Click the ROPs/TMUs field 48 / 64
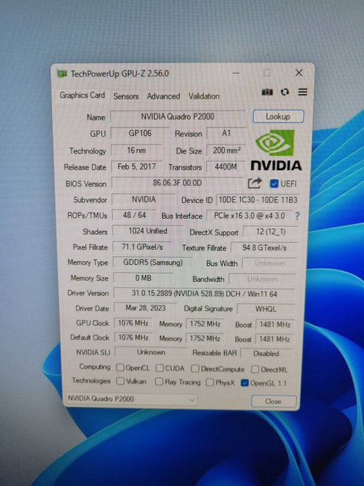Screen dimensions: 364x486 point(135,215)
